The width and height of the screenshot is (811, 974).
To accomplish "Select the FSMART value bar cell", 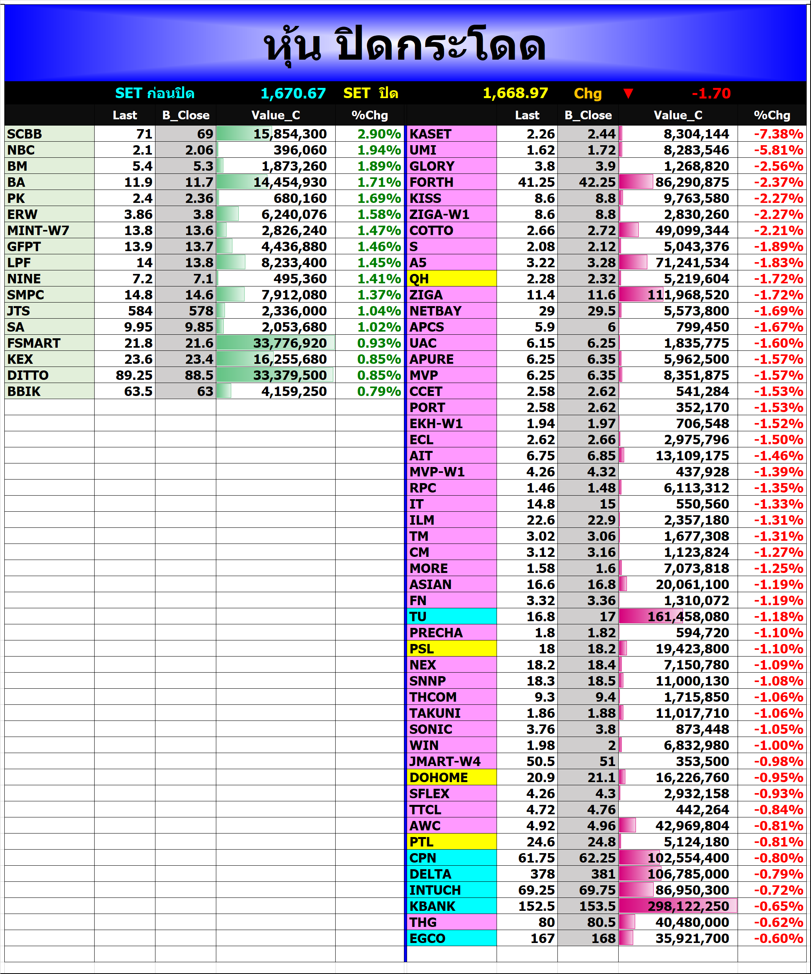I will (276, 343).
